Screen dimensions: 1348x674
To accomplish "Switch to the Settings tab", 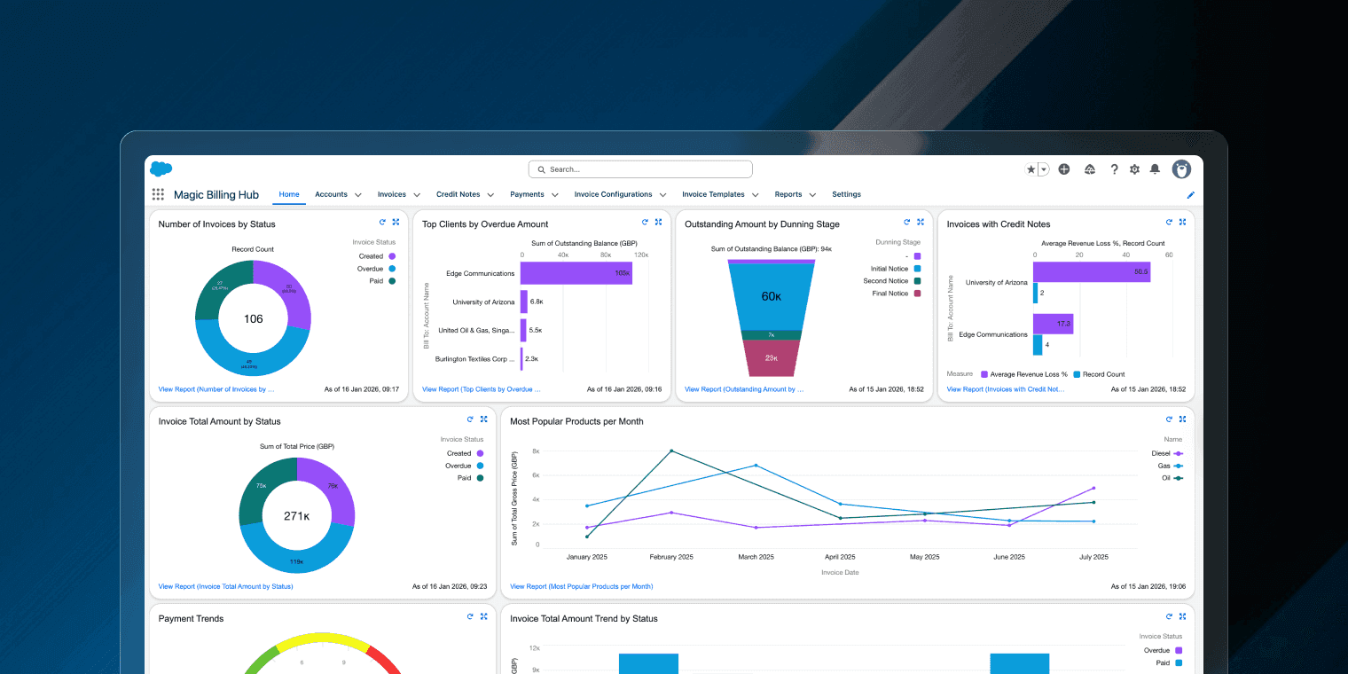I will (x=846, y=194).
